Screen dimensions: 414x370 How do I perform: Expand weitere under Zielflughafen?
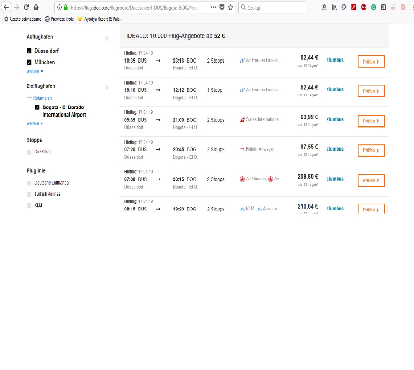35,123
